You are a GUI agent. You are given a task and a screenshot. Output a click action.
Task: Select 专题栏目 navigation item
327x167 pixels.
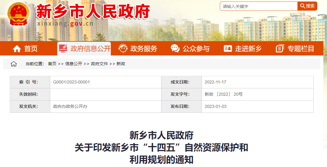pyautogui.click(x=301, y=48)
